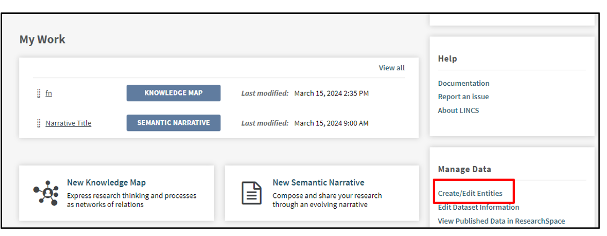607x236 pixels.
Task: Go to Create/Edit Entities
Action: (x=470, y=193)
